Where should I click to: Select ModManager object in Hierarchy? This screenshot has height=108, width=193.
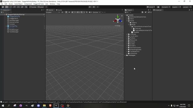pyautogui.click(x=14, y=30)
